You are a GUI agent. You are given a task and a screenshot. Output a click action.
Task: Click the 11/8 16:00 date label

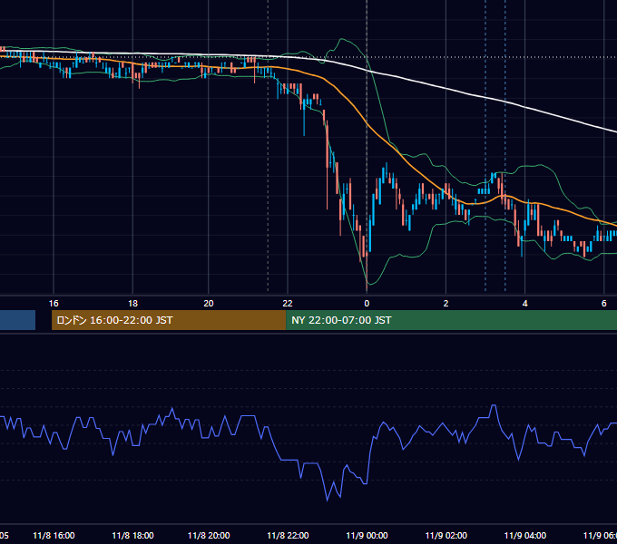click(54, 535)
